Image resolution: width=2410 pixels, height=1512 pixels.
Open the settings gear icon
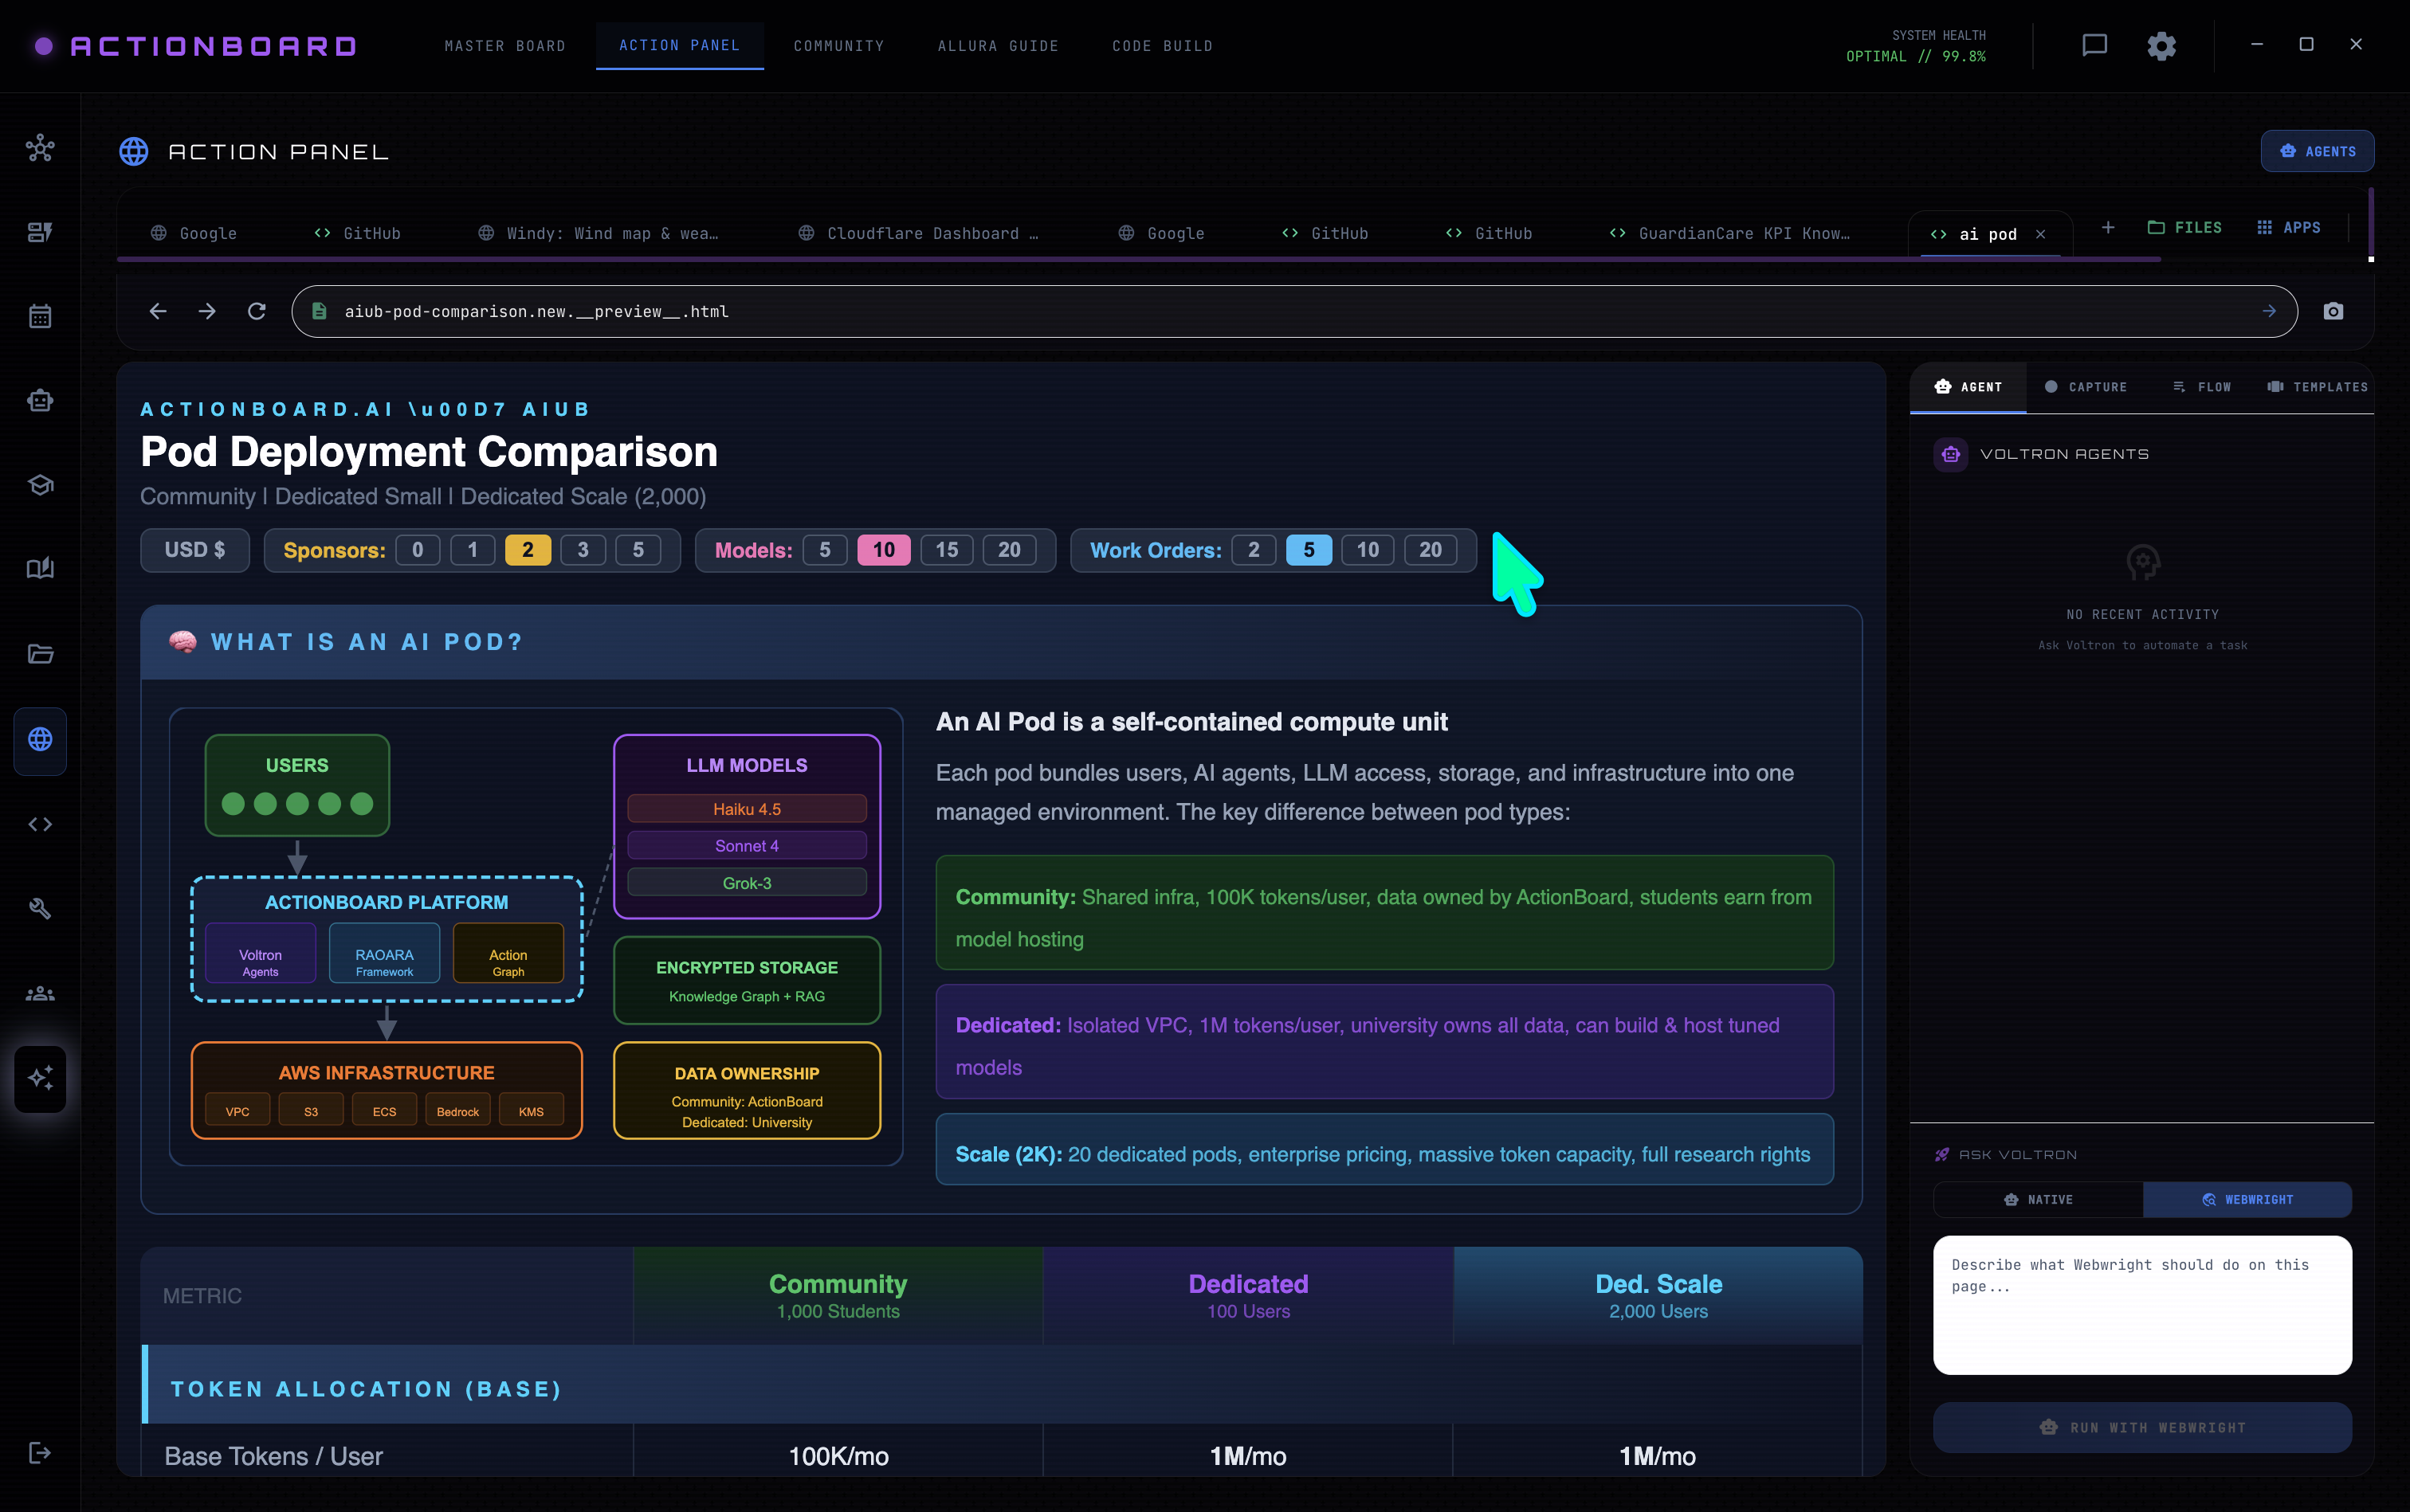point(2162,45)
